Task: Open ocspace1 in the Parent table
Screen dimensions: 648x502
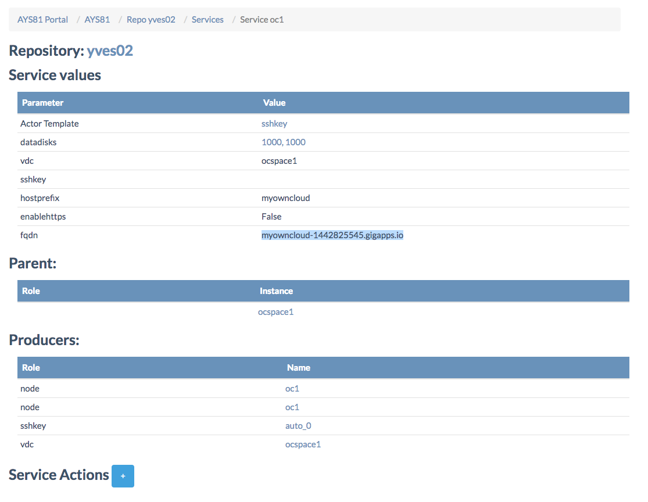Action: (x=275, y=312)
